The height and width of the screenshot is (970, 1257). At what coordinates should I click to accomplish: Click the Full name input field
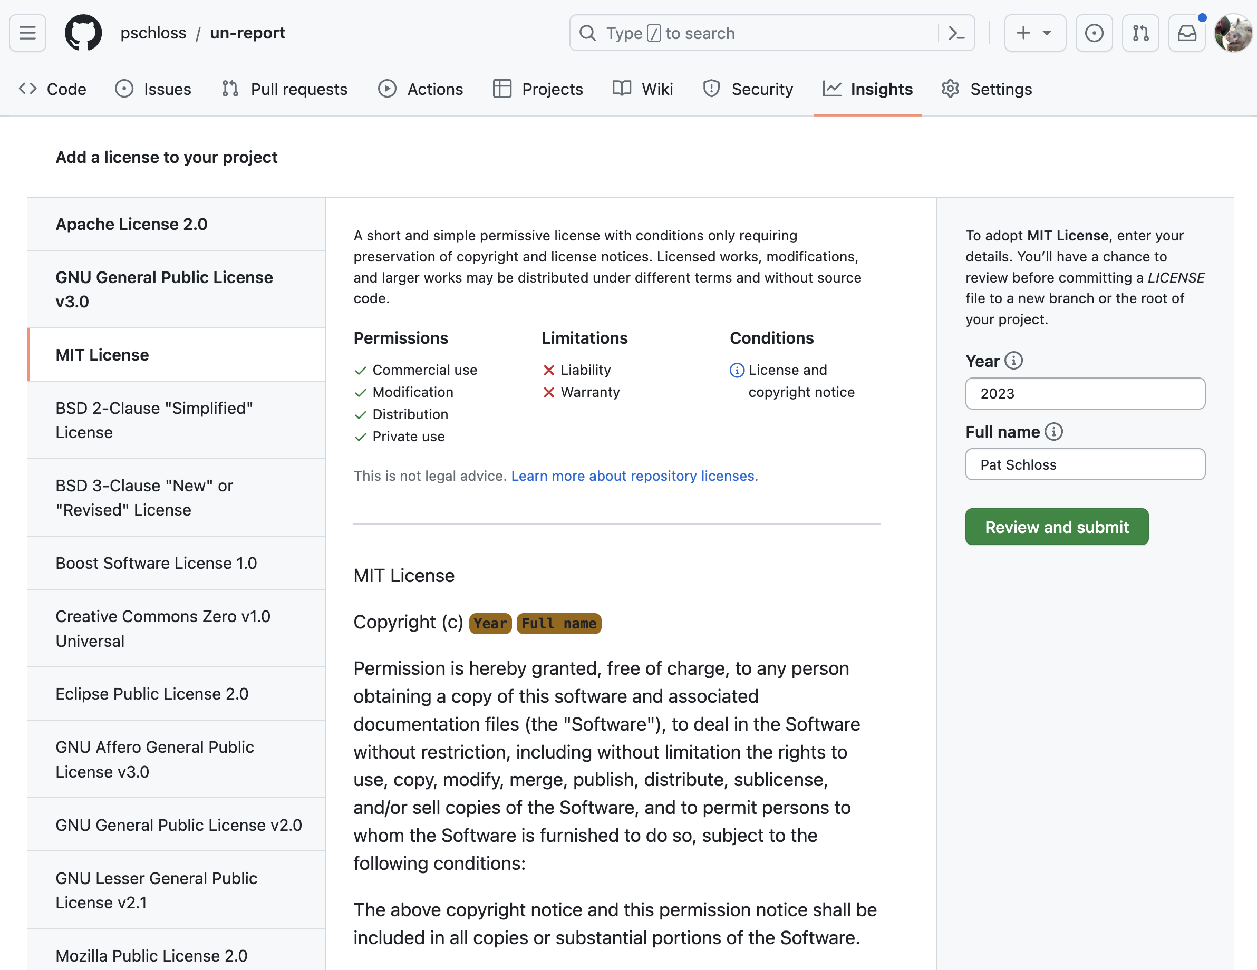pos(1085,464)
